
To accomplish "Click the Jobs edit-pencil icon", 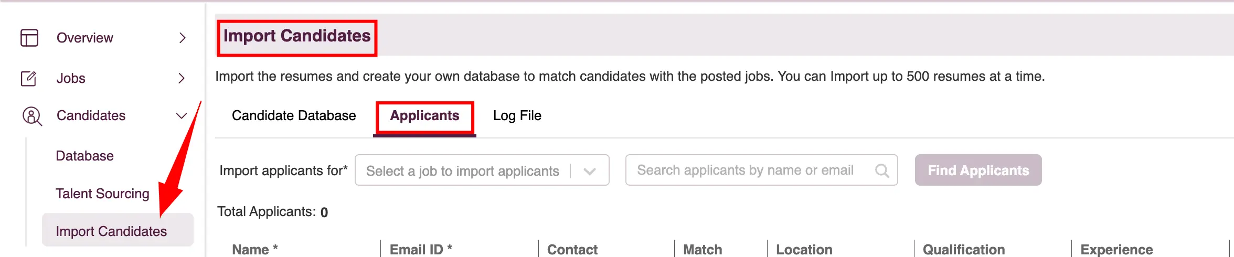I will pyautogui.click(x=29, y=78).
